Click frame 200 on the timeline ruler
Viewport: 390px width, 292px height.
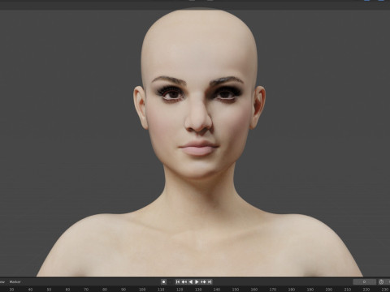click(328, 290)
